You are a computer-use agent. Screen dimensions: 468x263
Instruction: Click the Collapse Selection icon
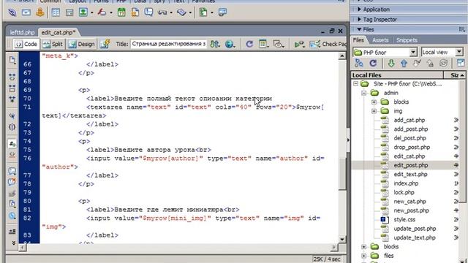pyautogui.click(x=12, y=88)
